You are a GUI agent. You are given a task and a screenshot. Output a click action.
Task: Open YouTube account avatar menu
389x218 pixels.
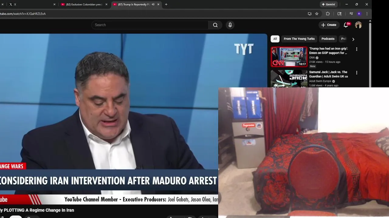358,25
